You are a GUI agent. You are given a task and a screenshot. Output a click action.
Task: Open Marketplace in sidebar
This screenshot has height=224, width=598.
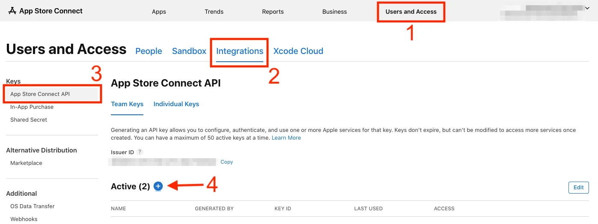26,163
